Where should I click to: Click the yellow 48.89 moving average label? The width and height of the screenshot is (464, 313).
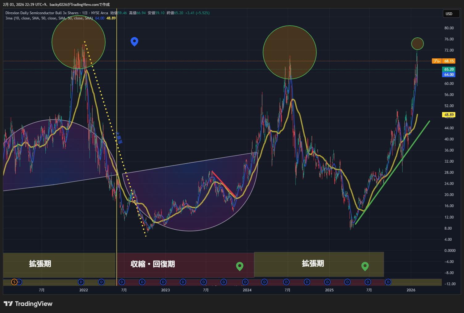pos(449,115)
